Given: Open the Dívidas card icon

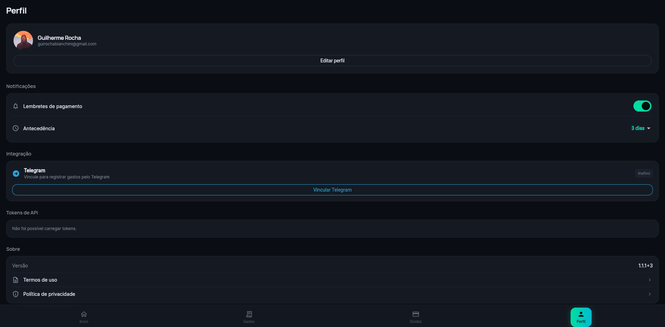Looking at the screenshot, I should (415, 314).
